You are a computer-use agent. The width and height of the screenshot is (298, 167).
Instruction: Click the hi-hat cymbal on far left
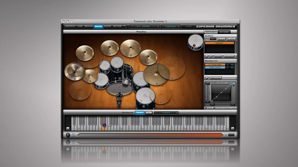[x=74, y=71]
